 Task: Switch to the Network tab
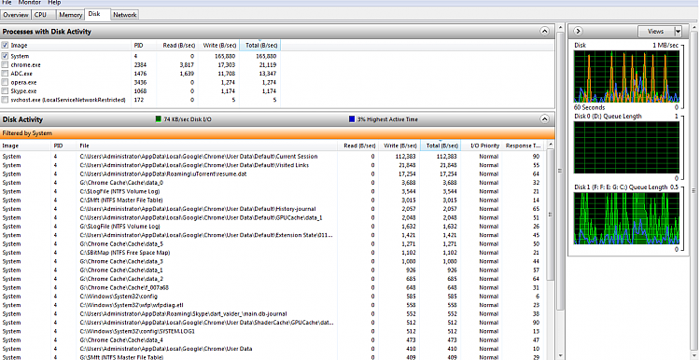[x=124, y=15]
